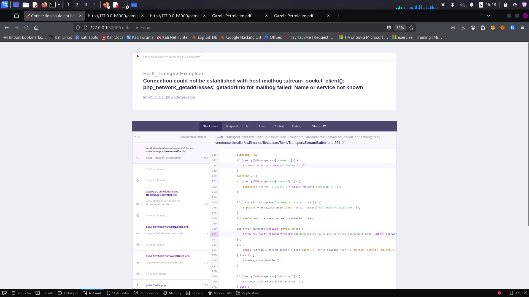Screen dimensions: 529x297
Task: Open the Firefox application menu
Action: point(522,28)
